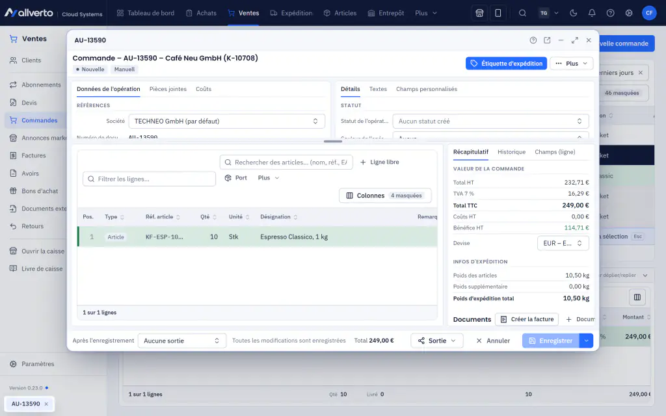
Task: Click Créer la facture button
Action: [527, 319]
